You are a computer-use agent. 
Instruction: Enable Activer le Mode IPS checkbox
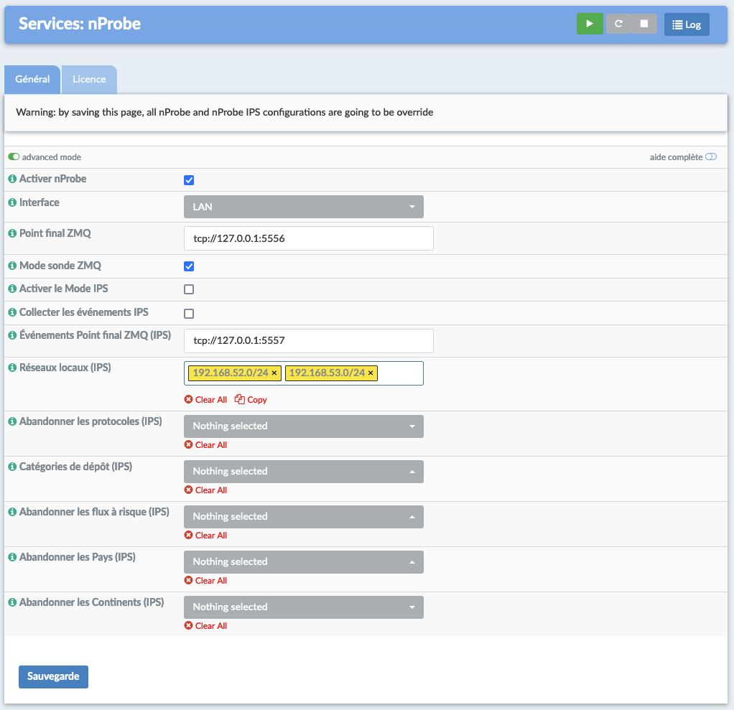[189, 289]
